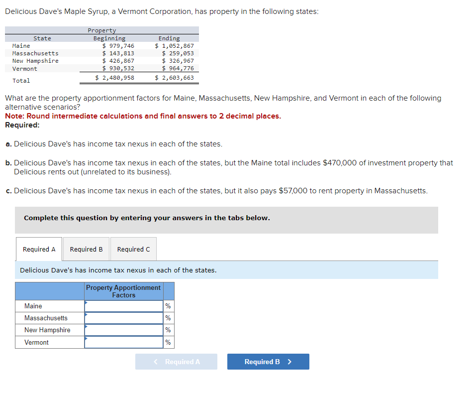
Task: Select Massachusetts beginning value $ 143,813
Action: point(118,53)
